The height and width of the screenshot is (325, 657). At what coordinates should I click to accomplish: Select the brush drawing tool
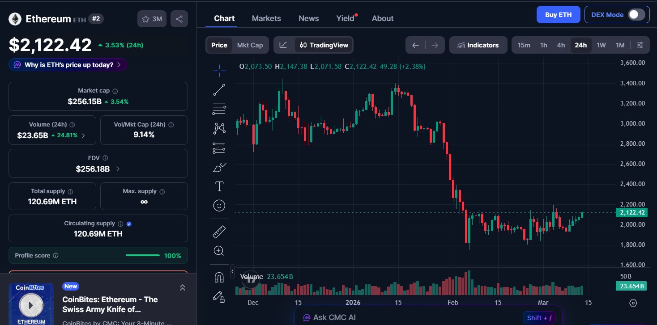point(219,167)
